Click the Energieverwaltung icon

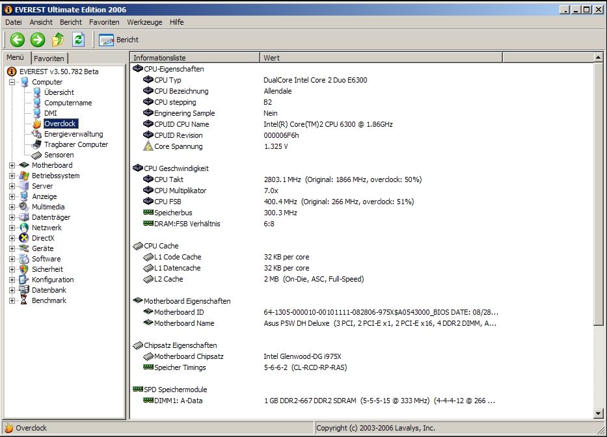[x=37, y=134]
